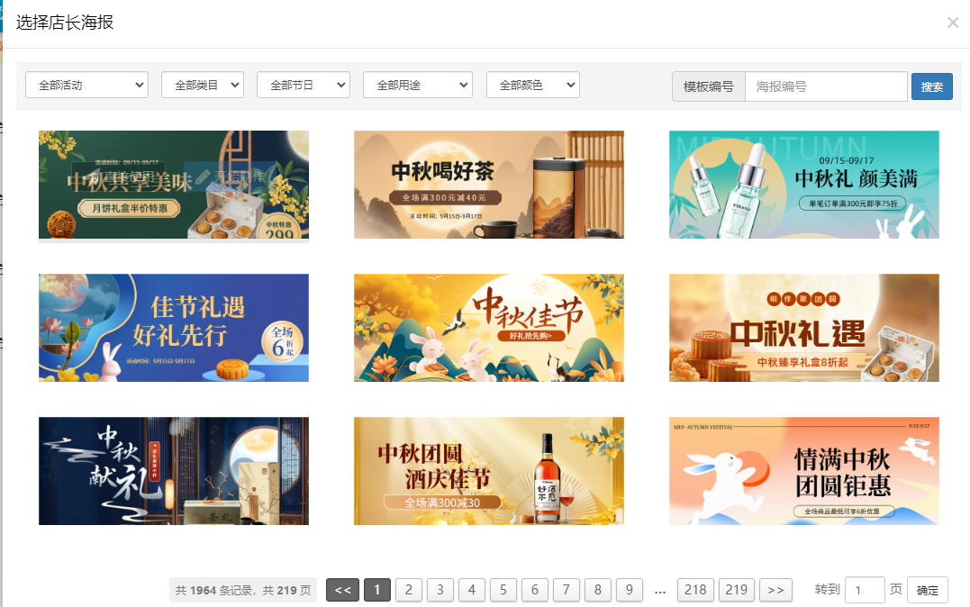Open the 全部颜色 color filter
The width and height of the screenshot is (970, 607).
pyautogui.click(x=532, y=85)
